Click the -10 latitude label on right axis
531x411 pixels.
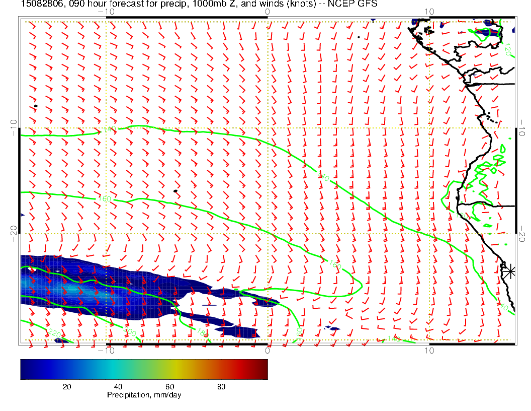(522, 127)
